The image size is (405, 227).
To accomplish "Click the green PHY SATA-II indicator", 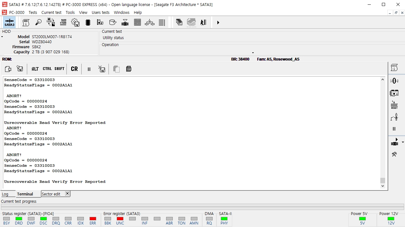I will 224,219.
